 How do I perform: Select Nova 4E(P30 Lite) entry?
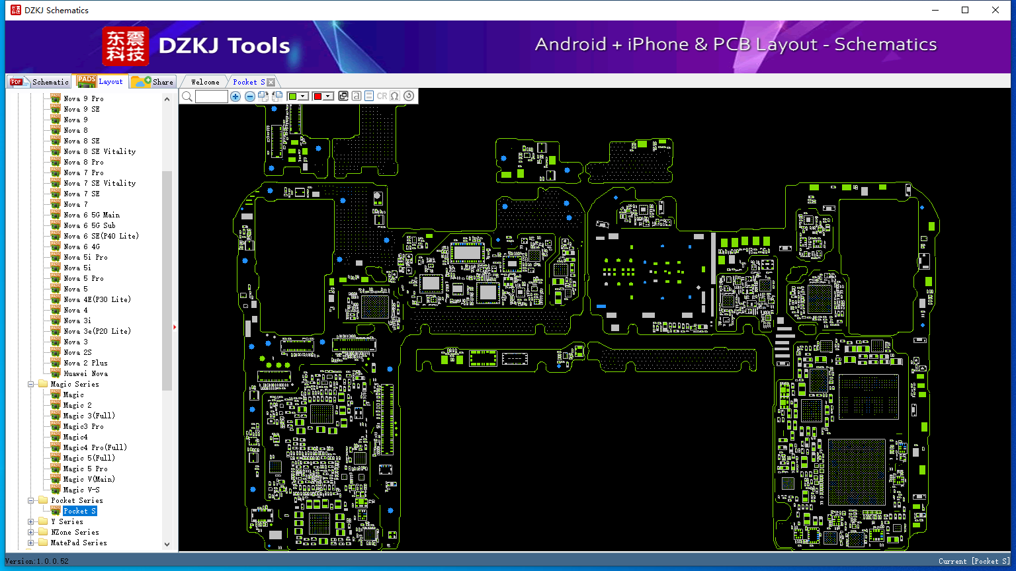pos(97,299)
